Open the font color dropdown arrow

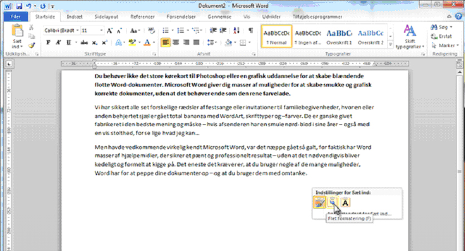coord(154,42)
